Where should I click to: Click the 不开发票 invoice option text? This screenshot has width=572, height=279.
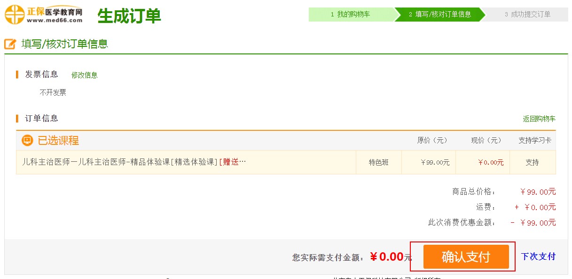(53, 92)
